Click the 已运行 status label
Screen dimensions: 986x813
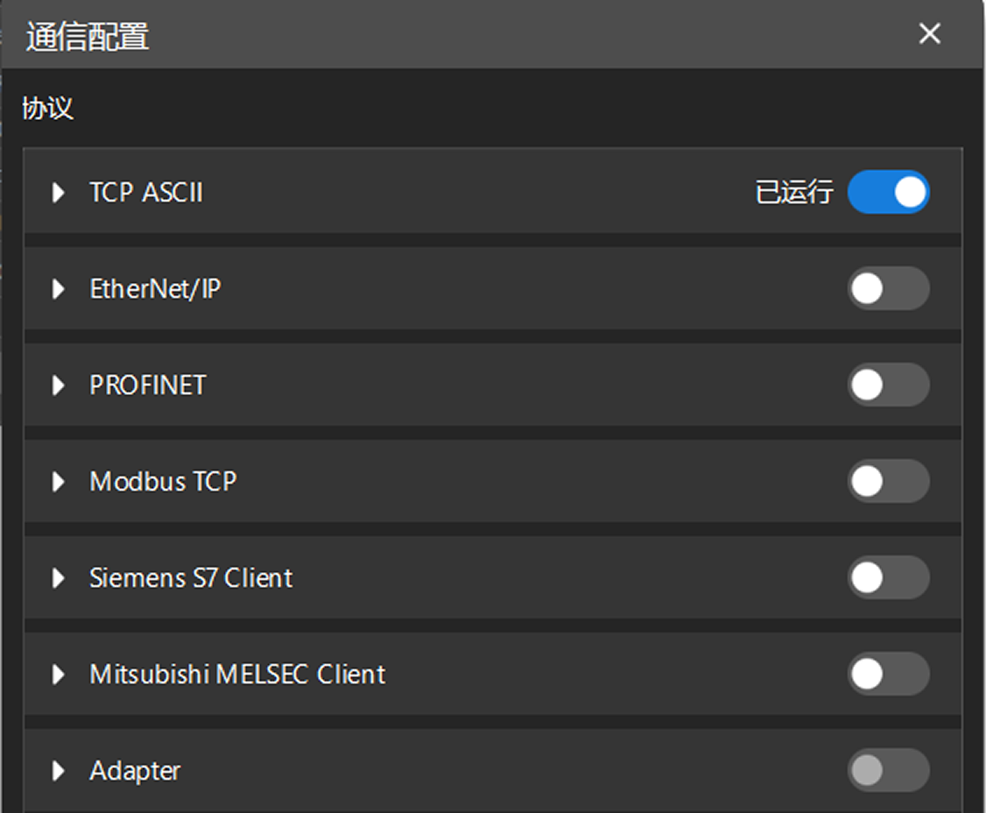tap(795, 192)
